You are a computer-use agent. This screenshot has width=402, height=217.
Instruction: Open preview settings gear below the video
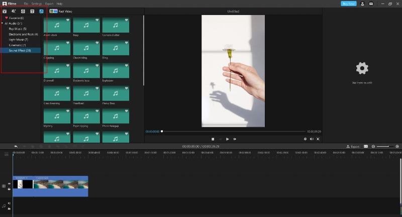[x=305, y=139]
